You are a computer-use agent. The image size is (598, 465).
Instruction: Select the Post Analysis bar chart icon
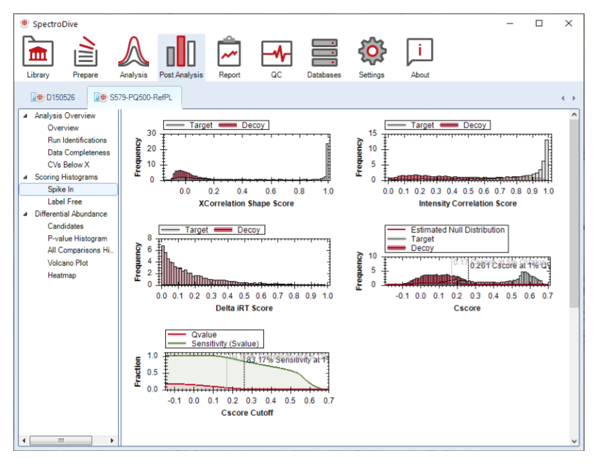point(181,52)
